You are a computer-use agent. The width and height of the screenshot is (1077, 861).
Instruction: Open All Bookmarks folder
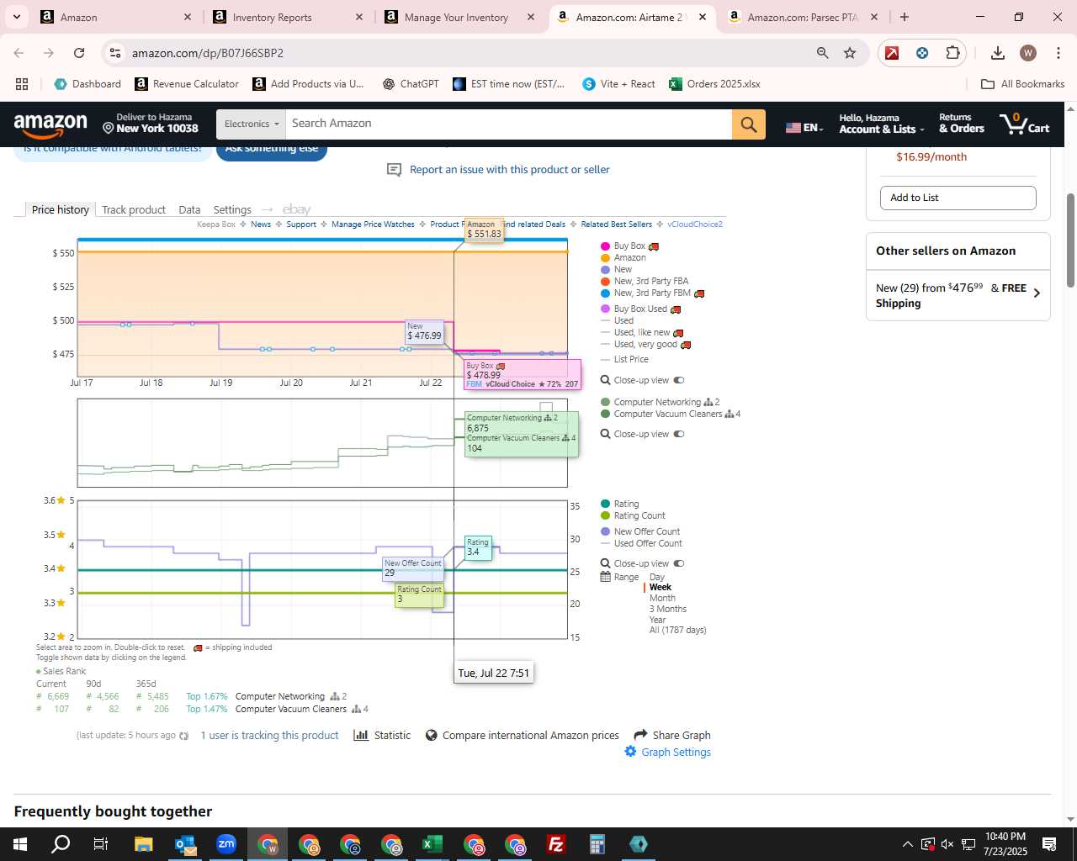[x=1023, y=84]
